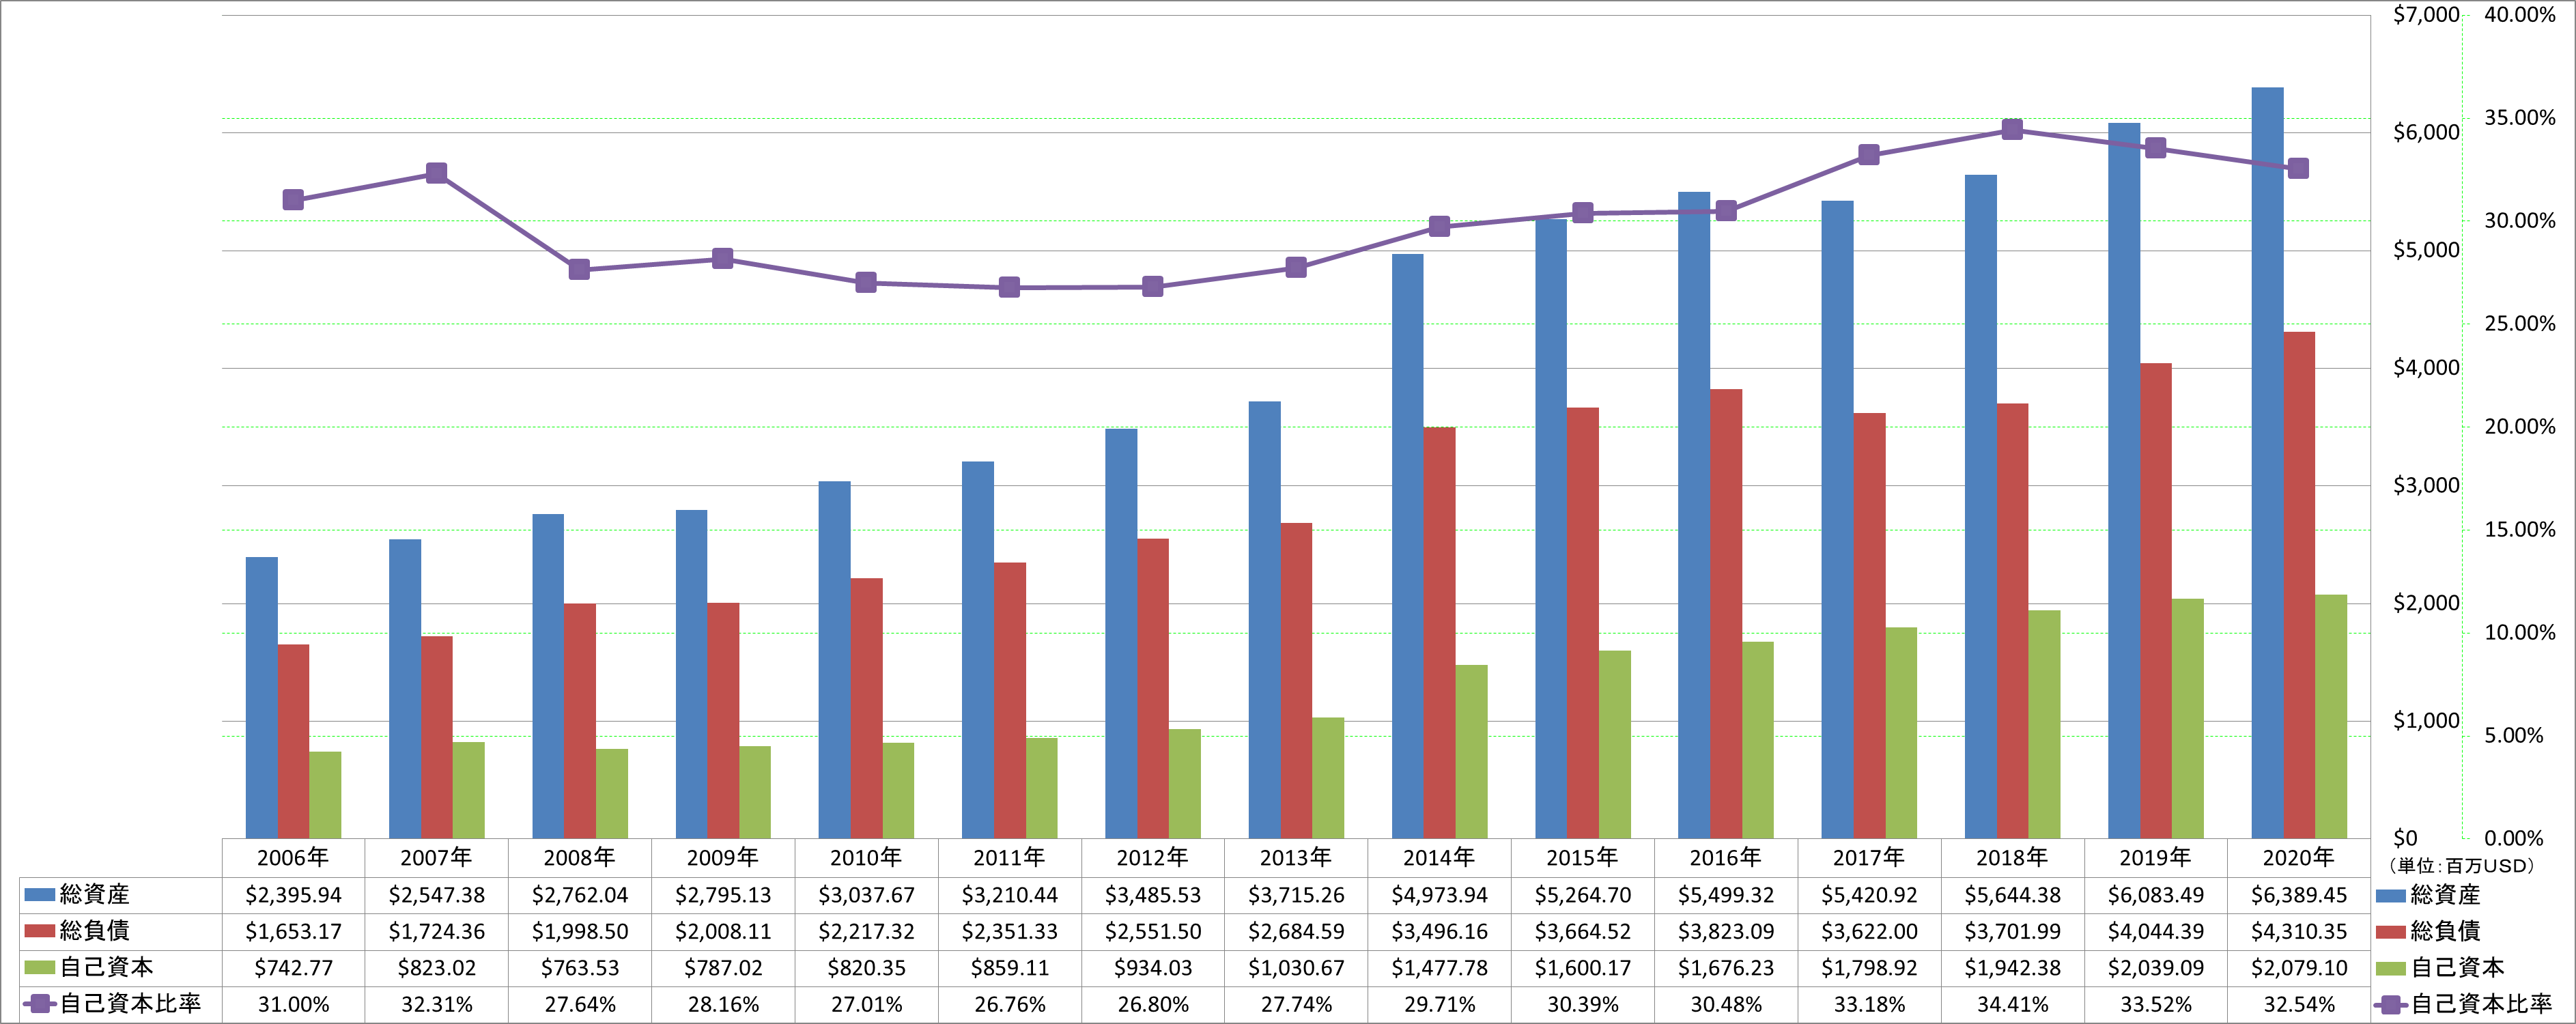Click the equity ratio value 33.52%

2156,1005
